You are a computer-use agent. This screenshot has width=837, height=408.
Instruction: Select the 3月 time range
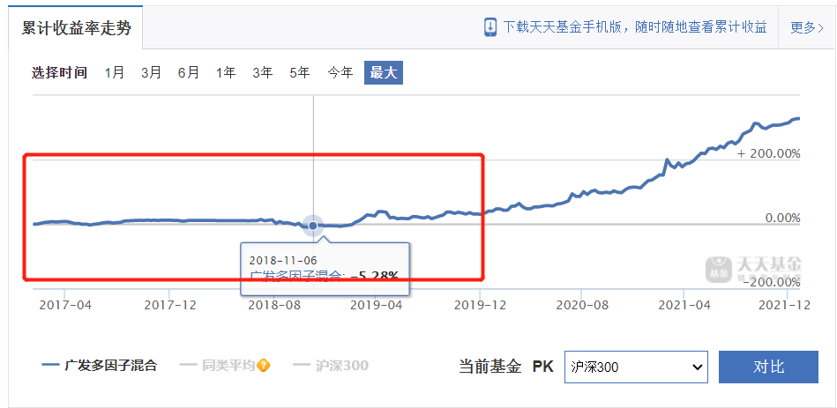151,72
